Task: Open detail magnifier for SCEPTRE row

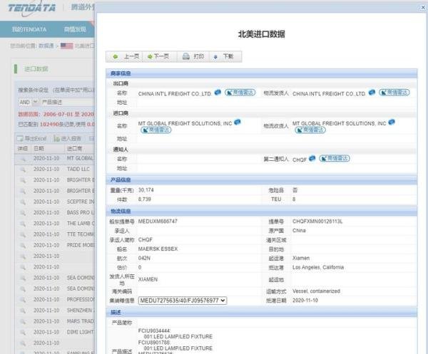Action: pos(23,202)
